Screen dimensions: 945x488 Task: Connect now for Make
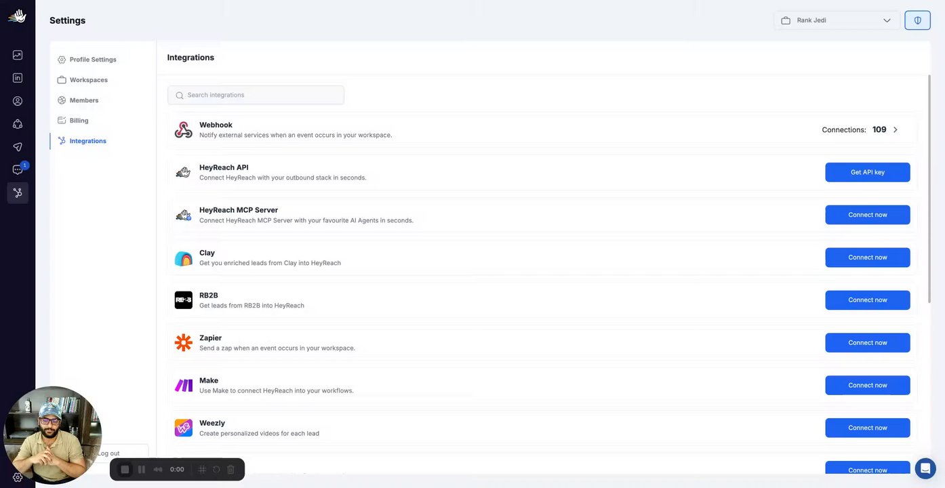click(x=867, y=385)
